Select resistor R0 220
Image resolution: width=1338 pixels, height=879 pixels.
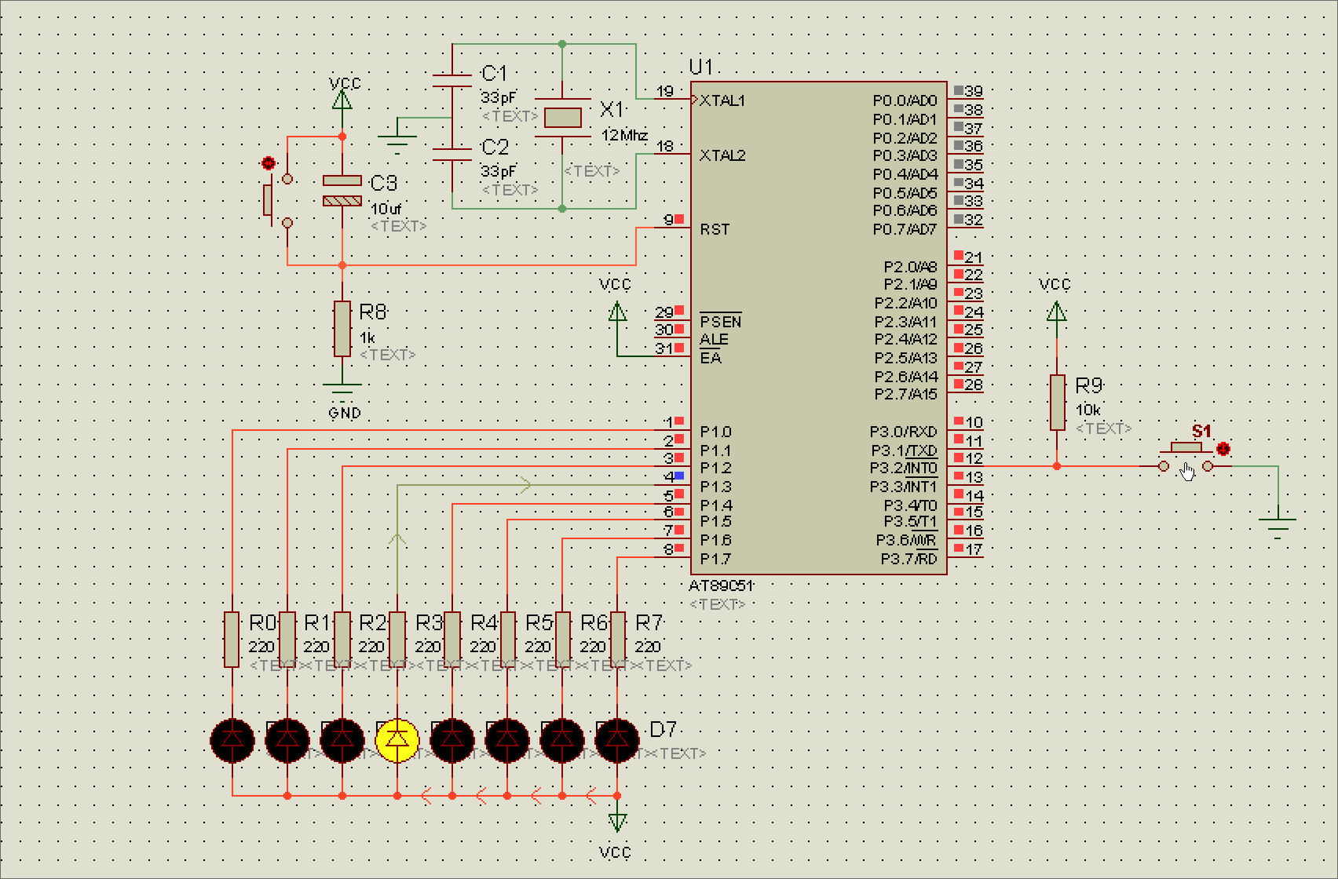pos(232,640)
